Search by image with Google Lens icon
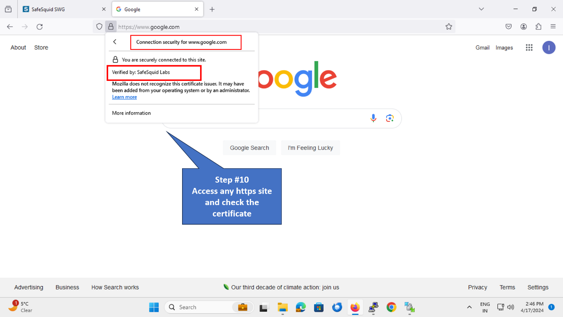 390,118
